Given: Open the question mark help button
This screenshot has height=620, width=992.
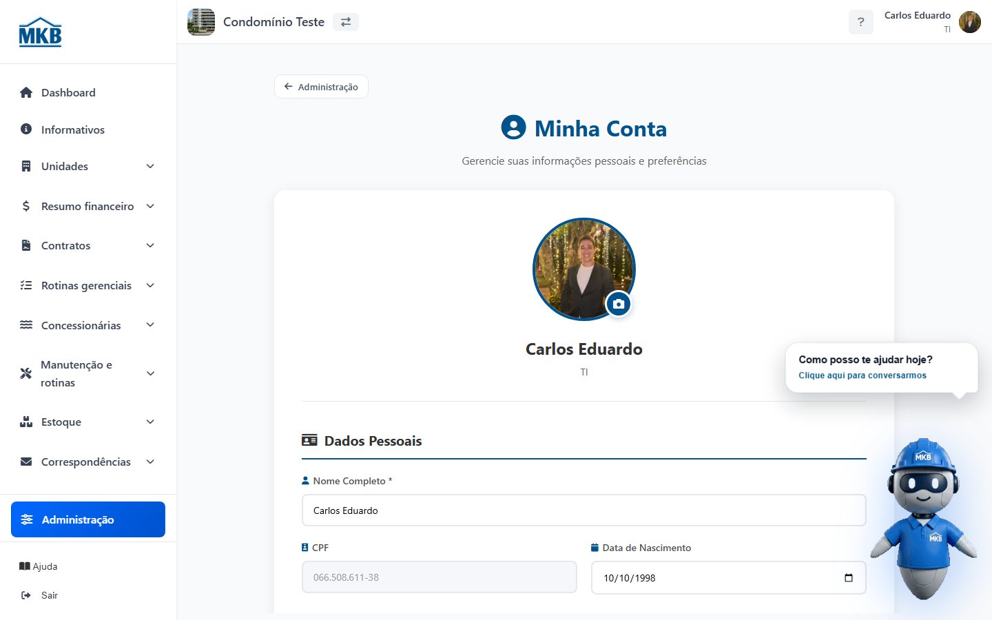Looking at the screenshot, I should point(861,22).
